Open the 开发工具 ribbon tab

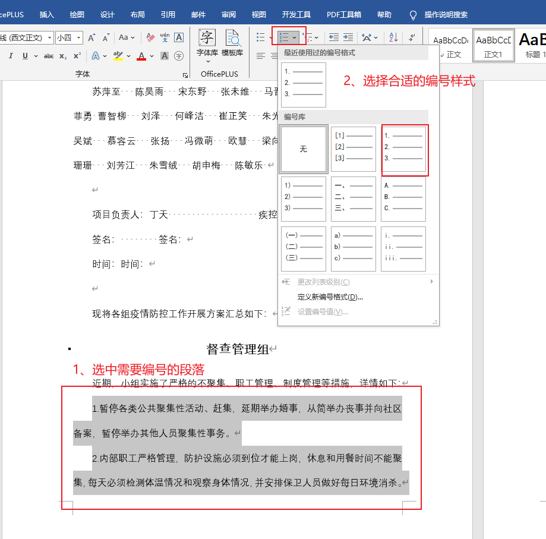point(296,15)
